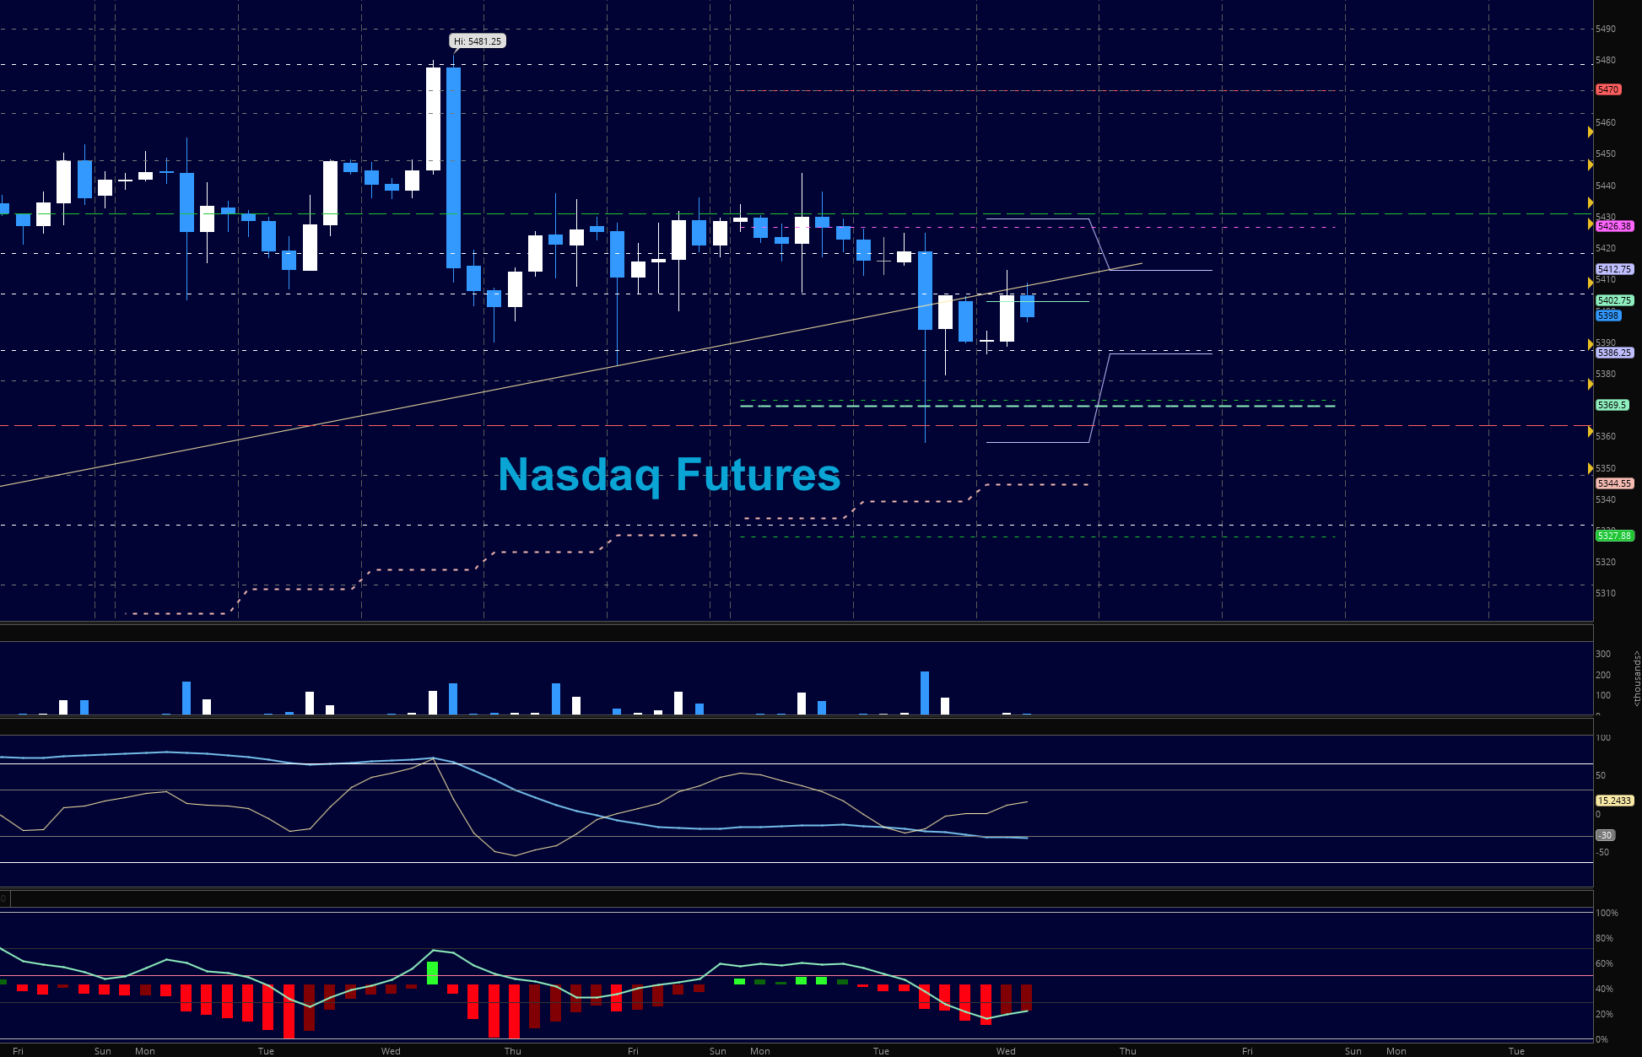Click the yellow arrow marker near the 5460 level

1591,132
